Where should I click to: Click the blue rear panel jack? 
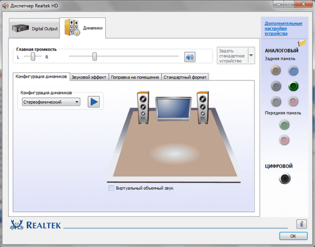(293, 70)
